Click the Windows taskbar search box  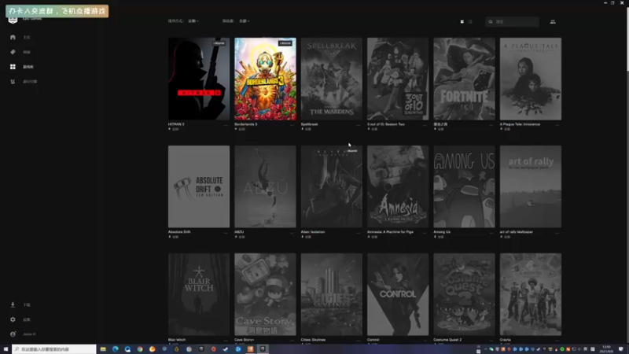tap(54, 349)
